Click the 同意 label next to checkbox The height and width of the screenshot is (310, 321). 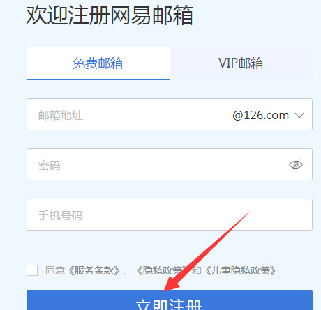pyautogui.click(x=54, y=270)
